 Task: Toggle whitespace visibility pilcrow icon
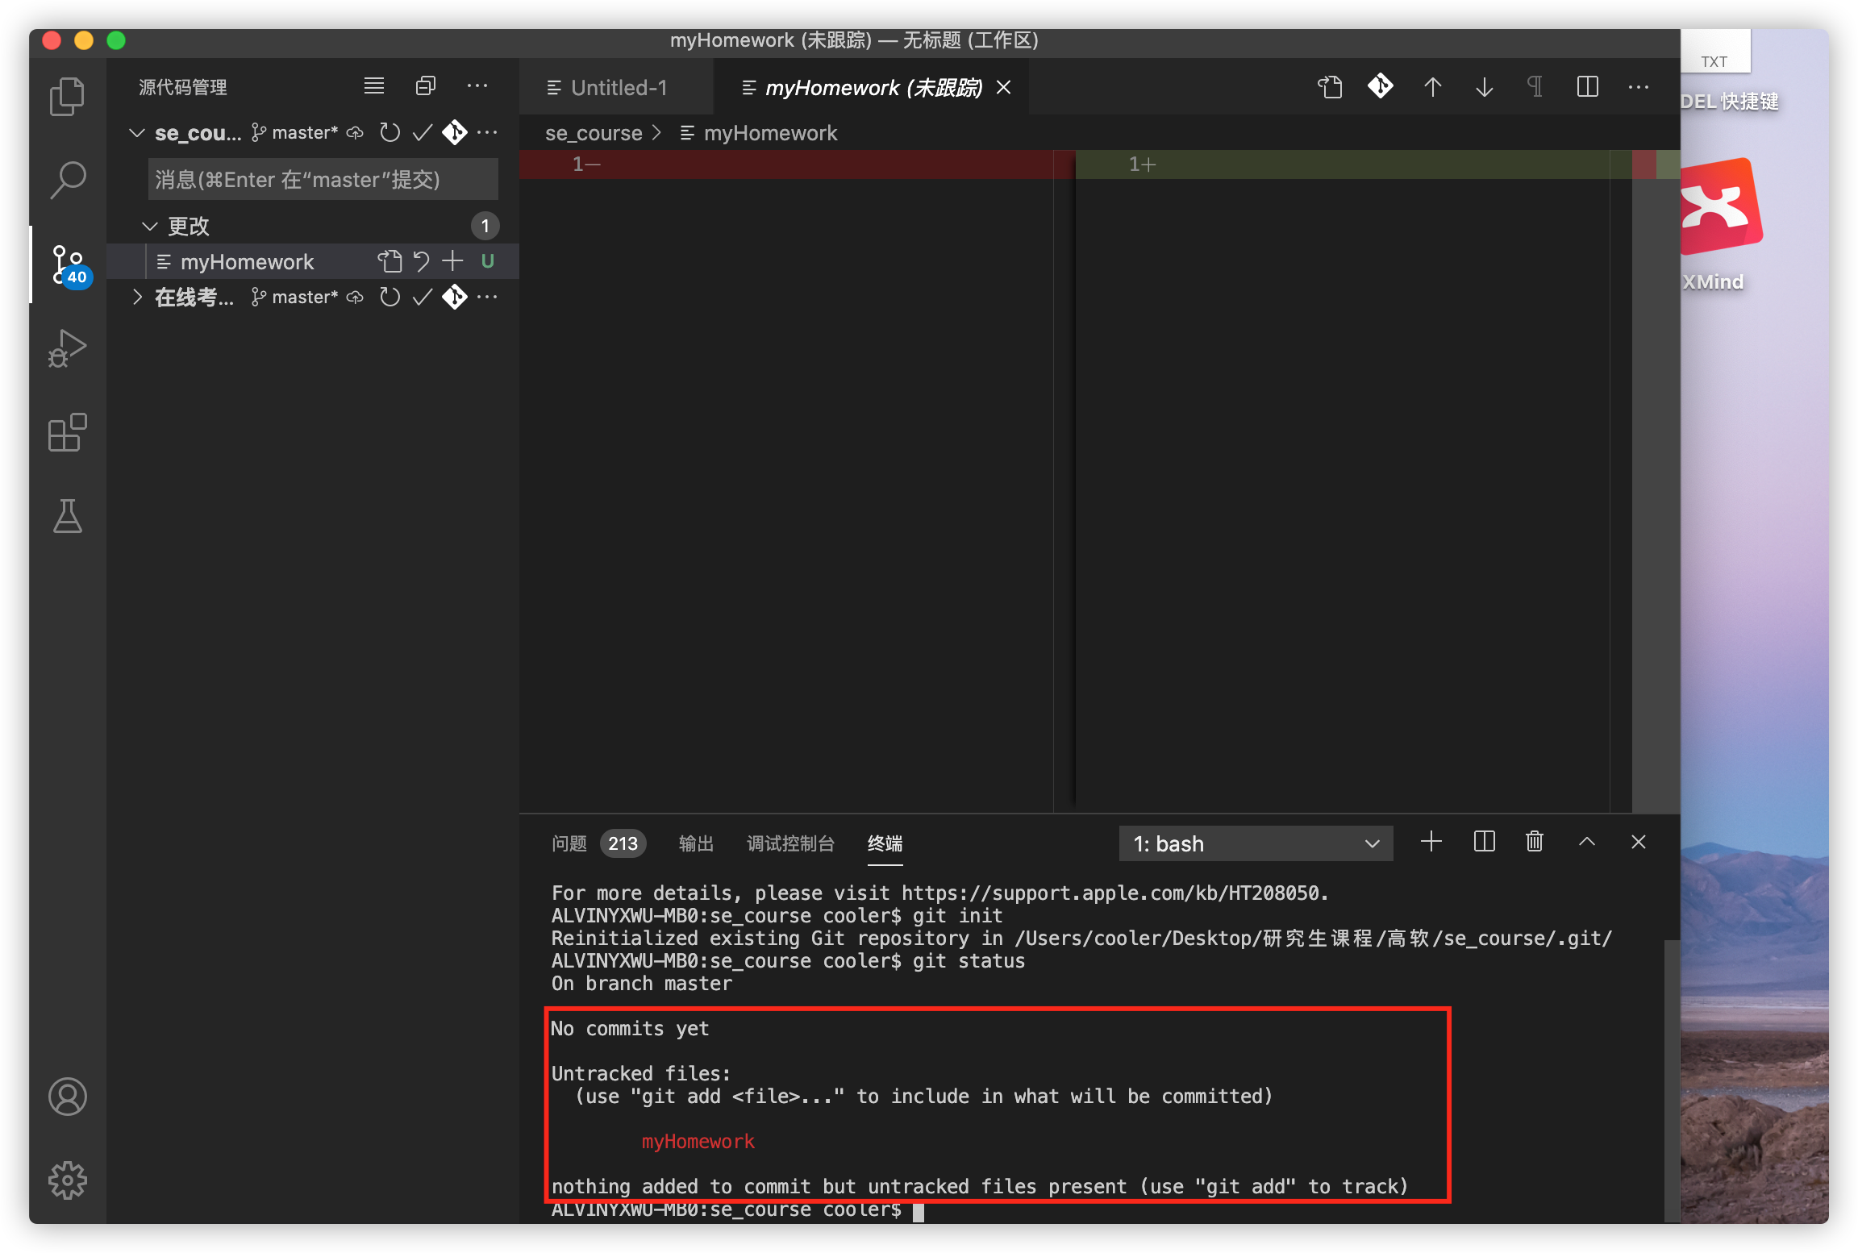coord(1535,87)
